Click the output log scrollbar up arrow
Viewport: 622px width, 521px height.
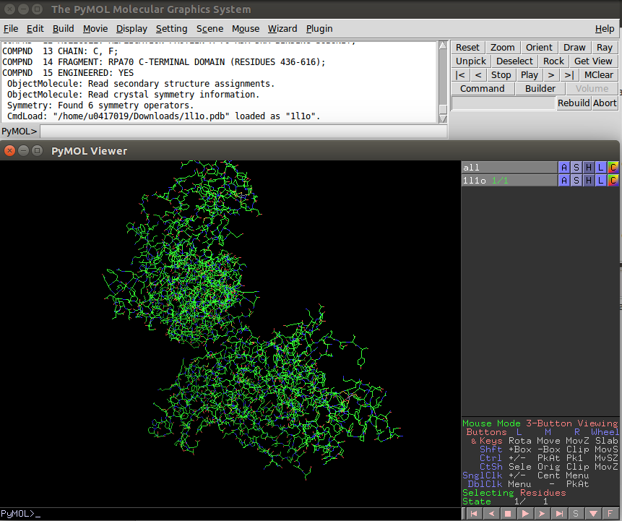pos(443,46)
